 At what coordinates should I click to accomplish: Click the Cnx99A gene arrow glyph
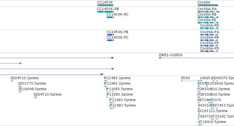pos(208,5)
